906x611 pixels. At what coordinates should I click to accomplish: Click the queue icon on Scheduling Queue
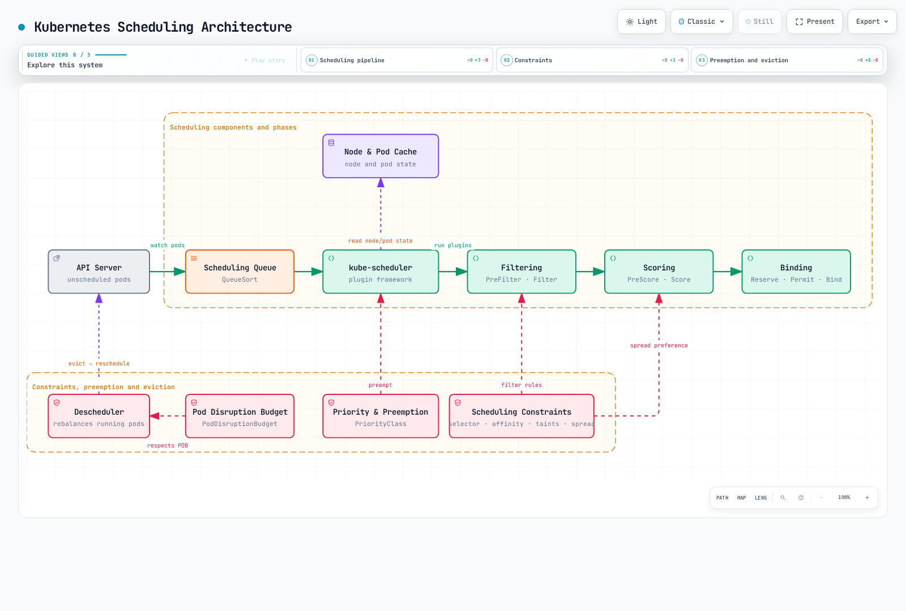[x=194, y=258]
